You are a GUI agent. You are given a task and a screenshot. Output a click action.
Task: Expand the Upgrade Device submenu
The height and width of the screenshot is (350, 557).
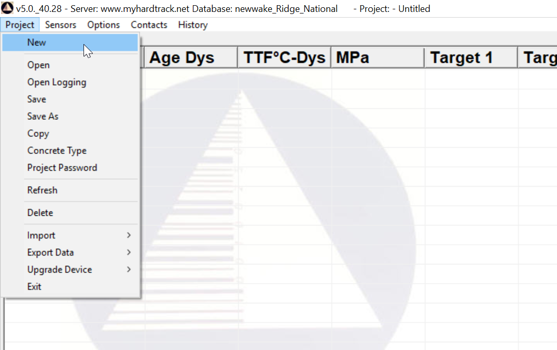(70, 269)
